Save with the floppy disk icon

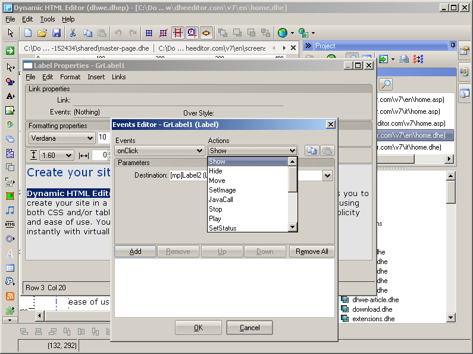pyautogui.click(x=57, y=33)
